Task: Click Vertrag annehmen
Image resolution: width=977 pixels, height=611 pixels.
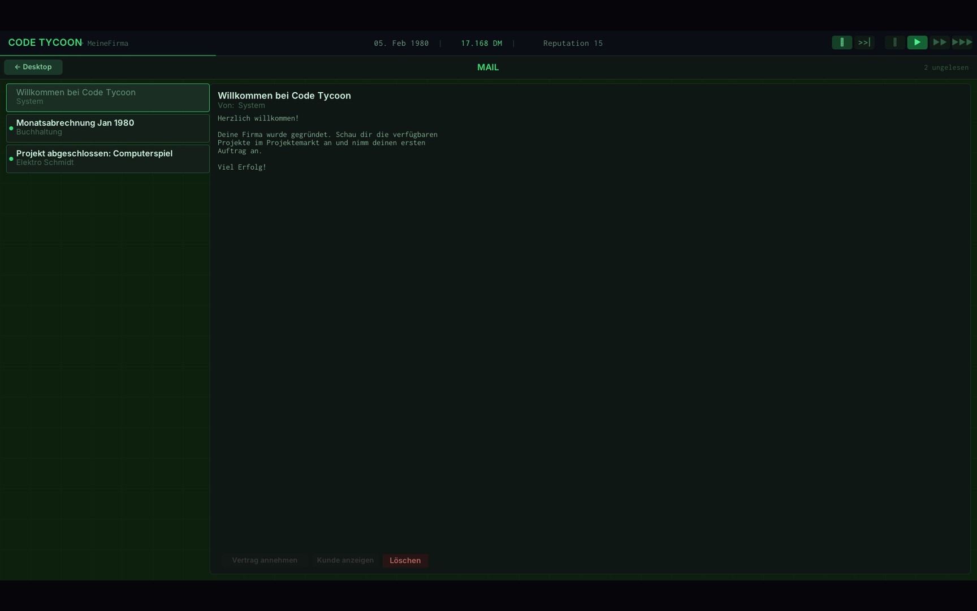Action: coord(265,560)
